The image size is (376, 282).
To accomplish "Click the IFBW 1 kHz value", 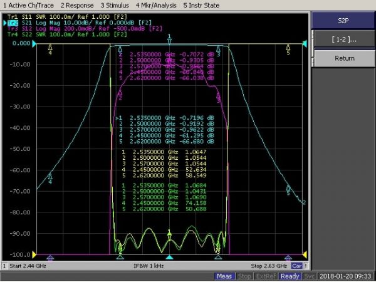I will tap(149, 266).
